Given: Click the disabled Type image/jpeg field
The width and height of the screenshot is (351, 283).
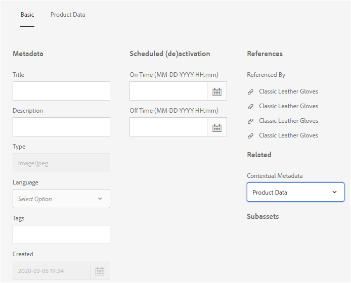Looking at the screenshot, I should [61, 163].
